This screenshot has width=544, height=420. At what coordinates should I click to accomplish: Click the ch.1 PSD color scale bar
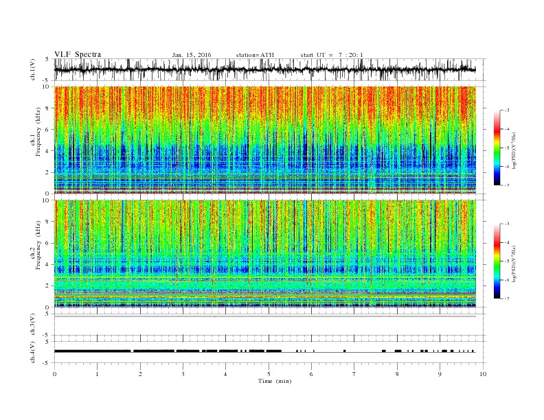pyautogui.click(x=497, y=148)
